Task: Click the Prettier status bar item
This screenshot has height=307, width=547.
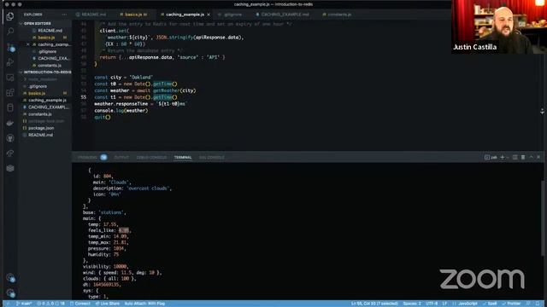Action: [x=511, y=304]
